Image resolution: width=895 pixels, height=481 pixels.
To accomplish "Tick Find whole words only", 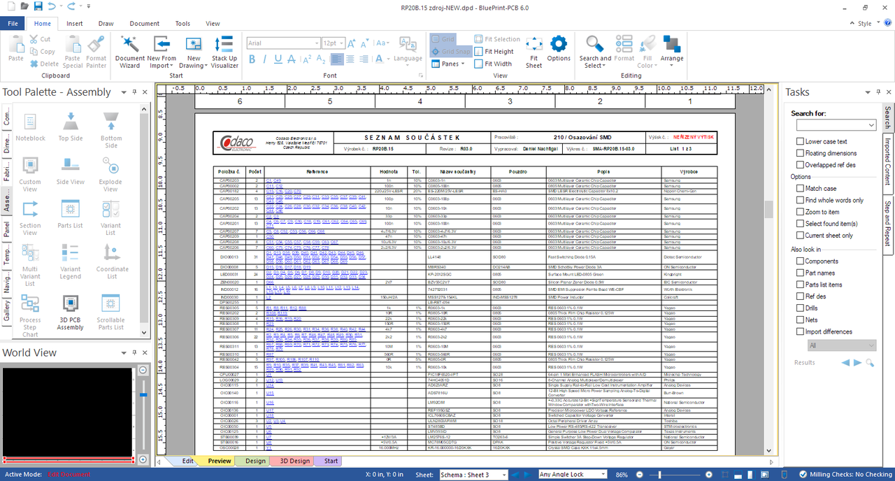I will point(800,200).
